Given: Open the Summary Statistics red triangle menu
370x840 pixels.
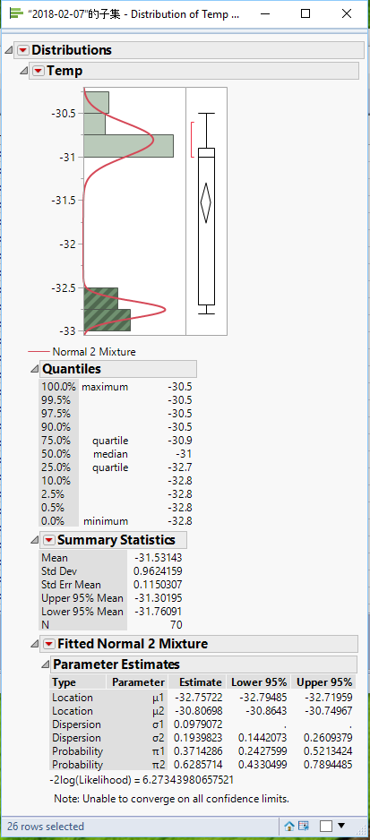Looking at the screenshot, I should [x=49, y=540].
